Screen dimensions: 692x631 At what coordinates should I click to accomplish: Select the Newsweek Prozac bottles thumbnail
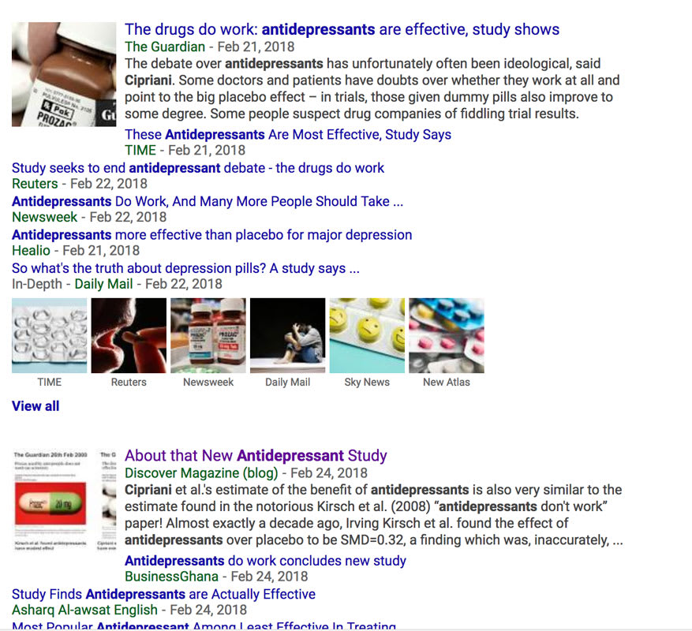208,336
